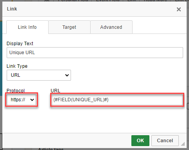Screen dimensions: 189x150
Task: Click the chevron arrow beside https://
Action: tap(32, 100)
